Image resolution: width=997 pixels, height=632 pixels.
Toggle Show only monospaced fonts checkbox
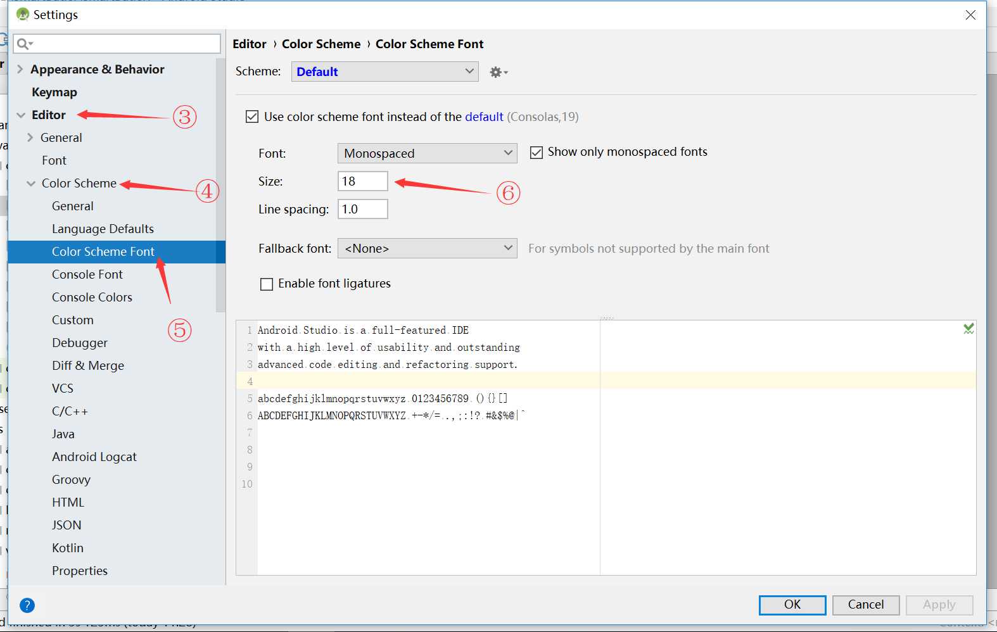tap(537, 153)
